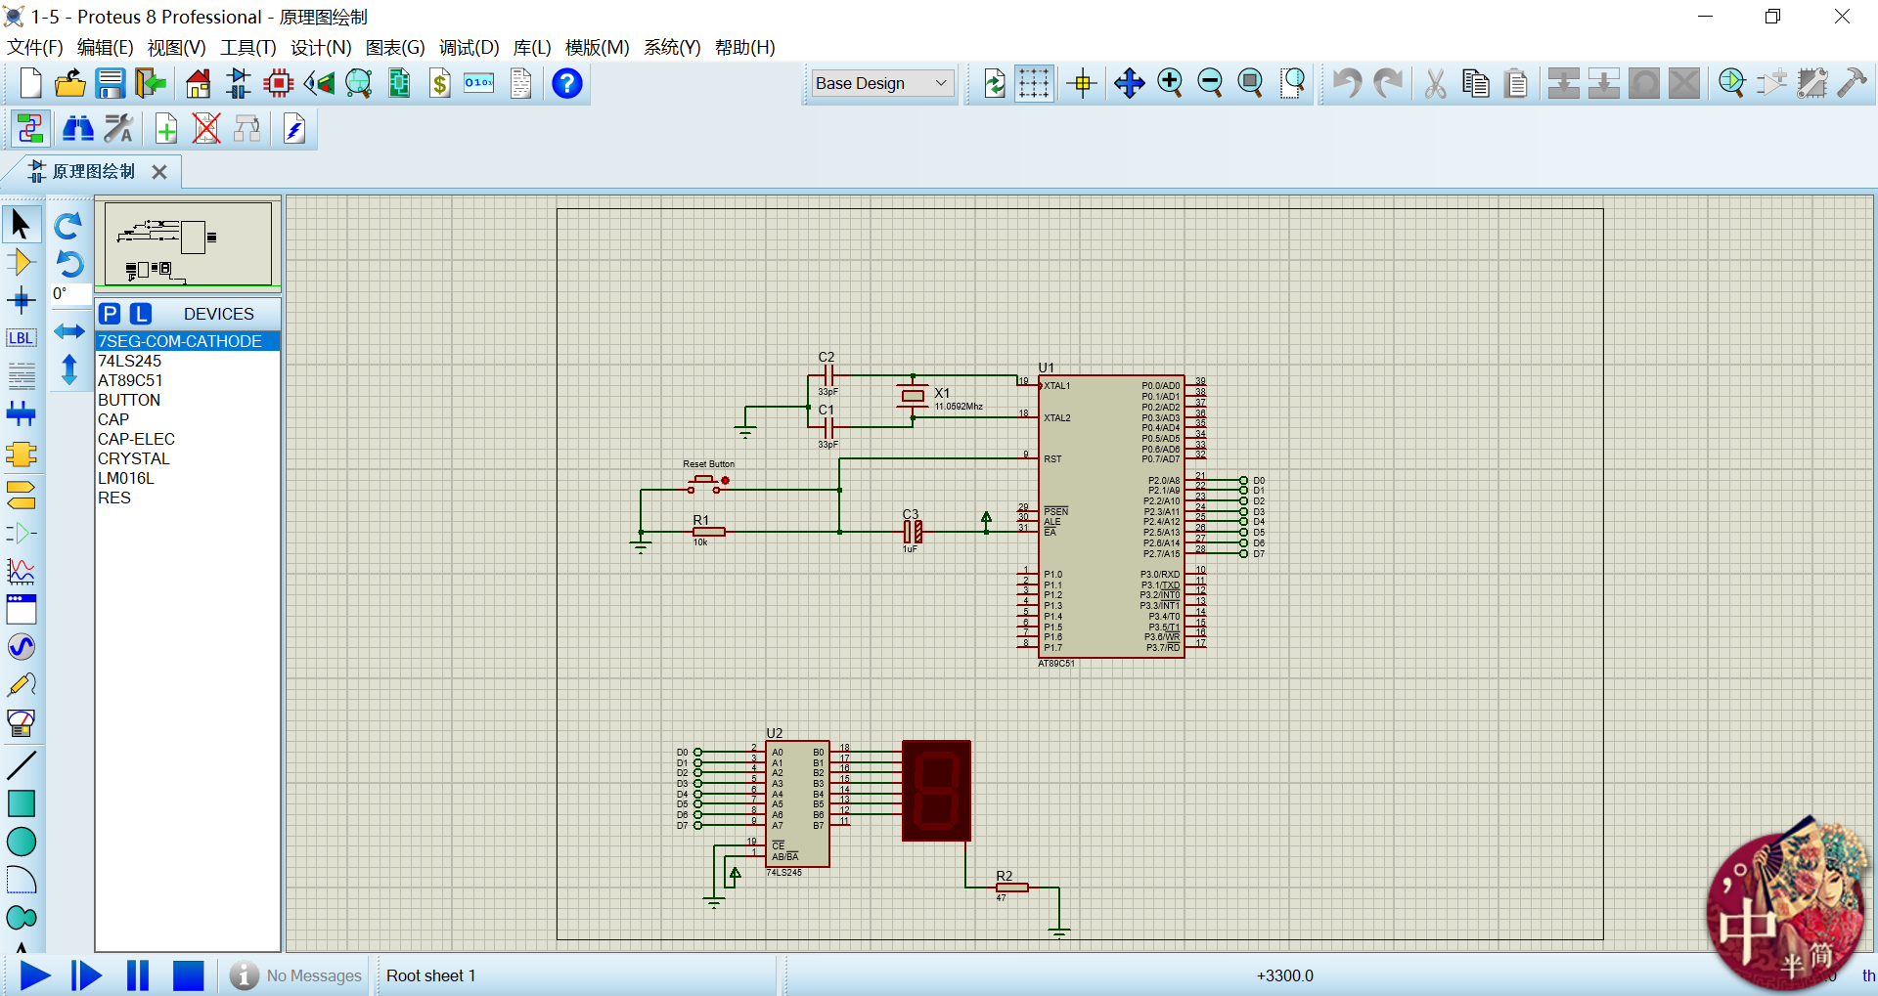The width and height of the screenshot is (1878, 996).
Task: Click the Rotate Clockwise icon
Action: (68, 226)
